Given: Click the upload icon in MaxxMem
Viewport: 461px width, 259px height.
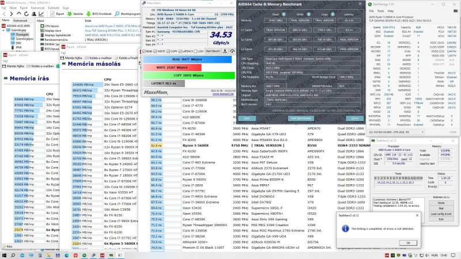Looking at the screenshot, I should click(x=225, y=51).
